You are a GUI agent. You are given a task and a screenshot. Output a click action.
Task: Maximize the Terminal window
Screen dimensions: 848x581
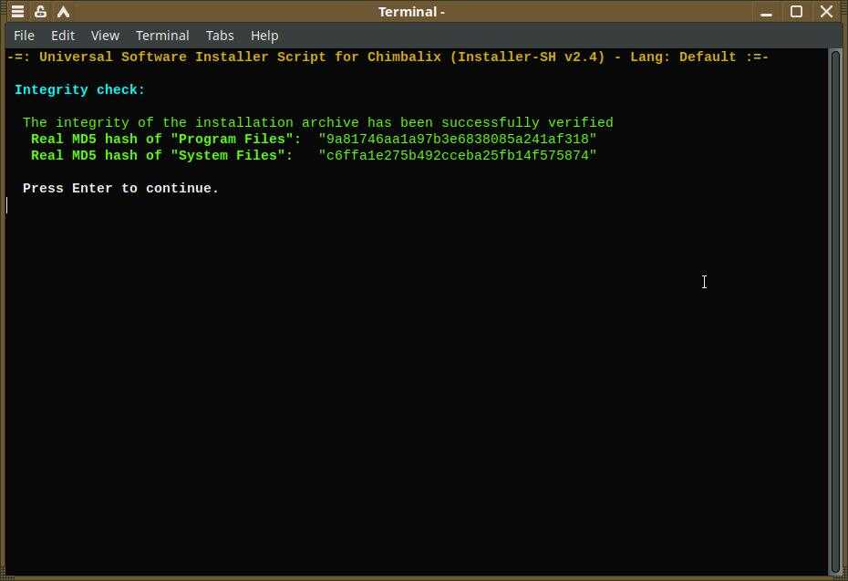[x=796, y=12]
